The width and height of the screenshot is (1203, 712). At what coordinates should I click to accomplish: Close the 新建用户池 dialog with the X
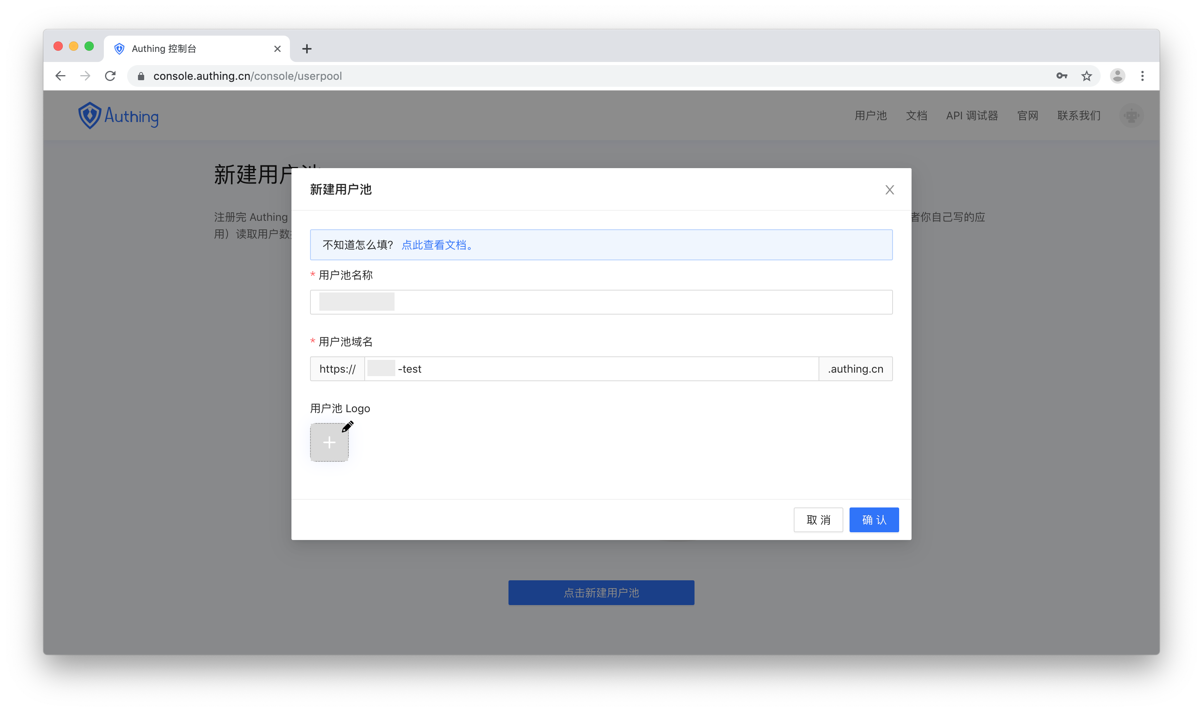tap(889, 190)
